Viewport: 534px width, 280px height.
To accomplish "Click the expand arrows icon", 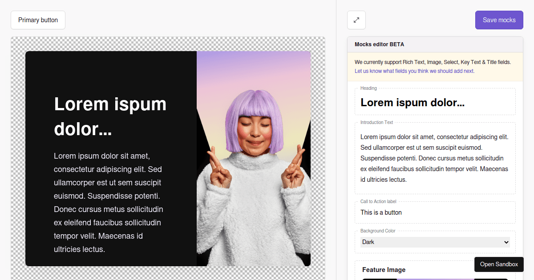I will (356, 20).
